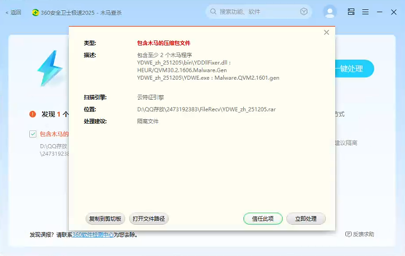Click 打开文件路径 button

(149, 219)
